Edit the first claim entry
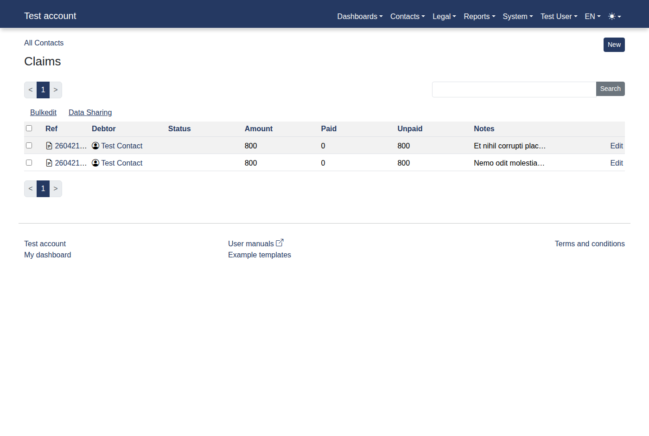Viewport: 649px width, 436px height. 617,145
